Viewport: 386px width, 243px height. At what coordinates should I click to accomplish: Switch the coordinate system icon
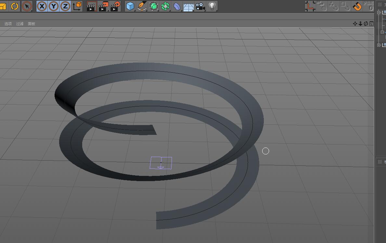pos(77,6)
